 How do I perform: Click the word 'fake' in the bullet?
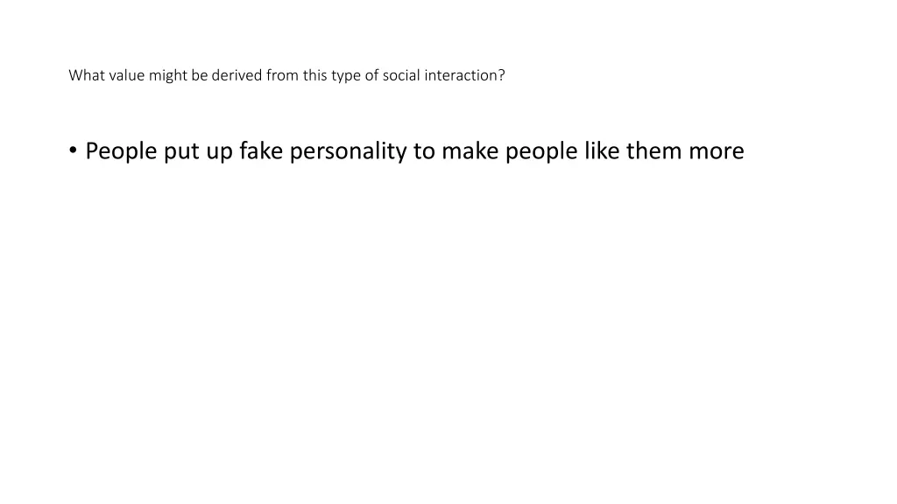261,150
